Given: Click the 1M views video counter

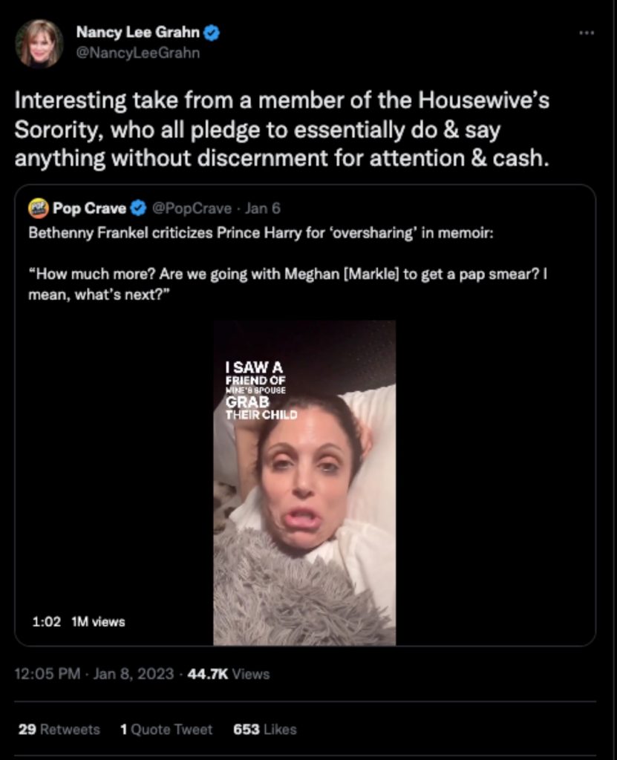Looking at the screenshot, I should (98, 622).
